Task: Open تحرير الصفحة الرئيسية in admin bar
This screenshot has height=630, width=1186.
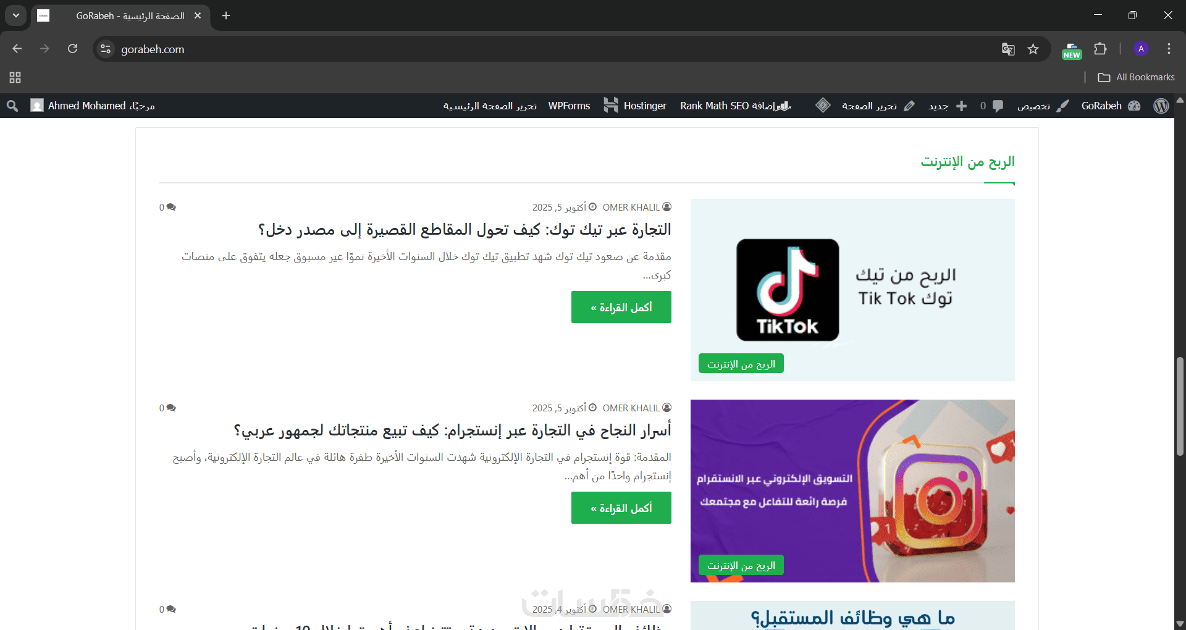Action: 490,106
